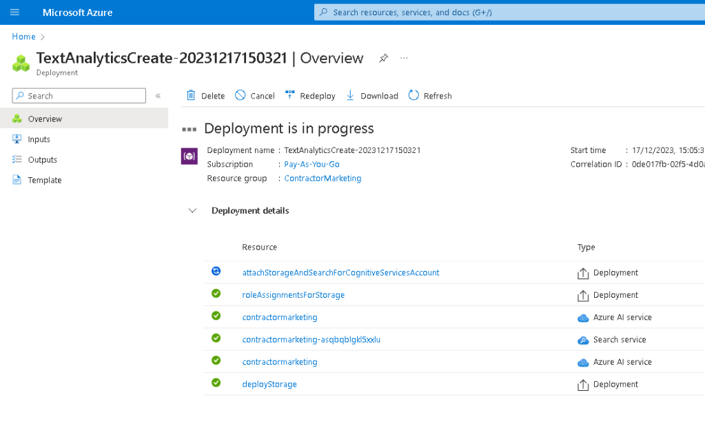
Task: Sort by the Resource column header
Action: 259,247
